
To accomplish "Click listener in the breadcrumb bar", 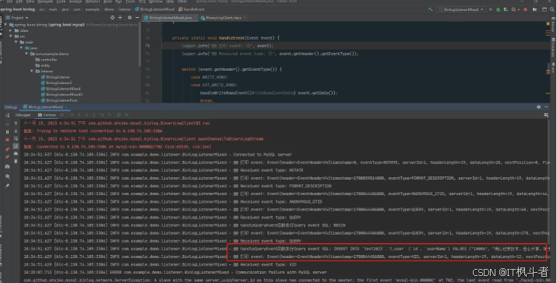I will 125,9.
